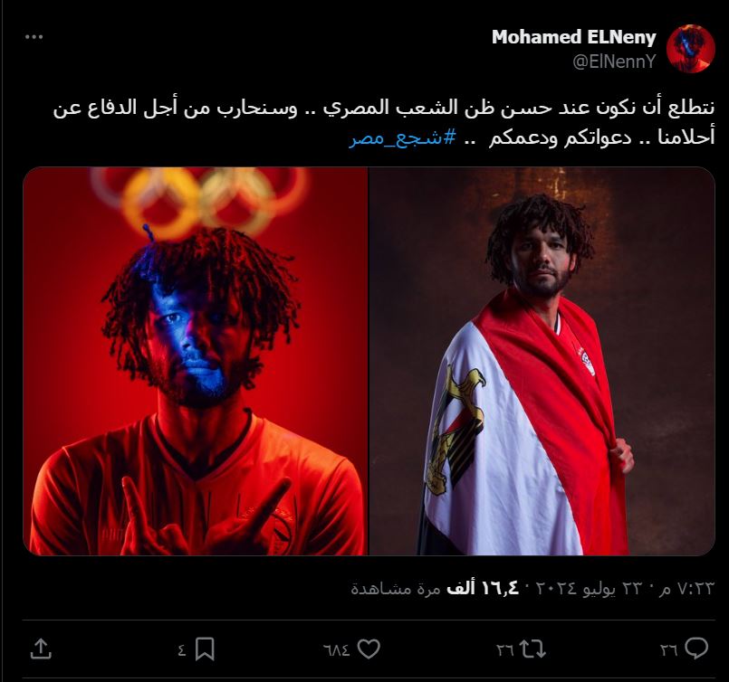729x682 pixels.
Task: Open Mohamed ELNeny profile avatar
Action: pyautogui.click(x=690, y=49)
